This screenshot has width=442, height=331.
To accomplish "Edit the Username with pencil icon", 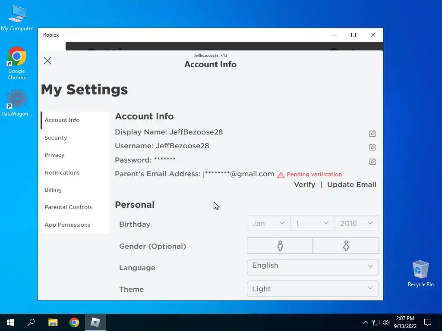I will pyautogui.click(x=373, y=147).
